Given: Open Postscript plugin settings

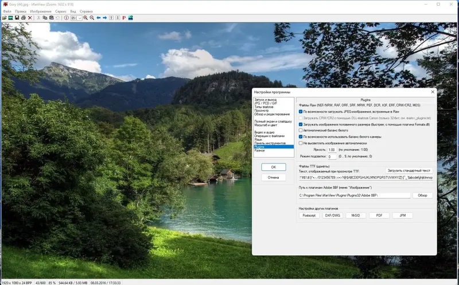Looking at the screenshot, I should [309, 216].
